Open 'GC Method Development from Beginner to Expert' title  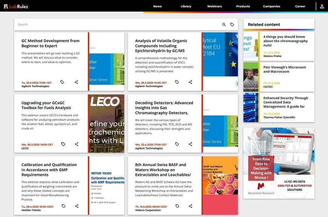51,43
